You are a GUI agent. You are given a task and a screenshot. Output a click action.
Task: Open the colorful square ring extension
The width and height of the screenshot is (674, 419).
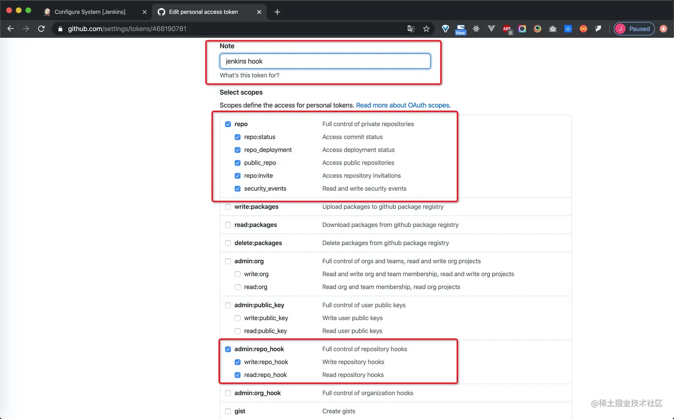pos(522,28)
